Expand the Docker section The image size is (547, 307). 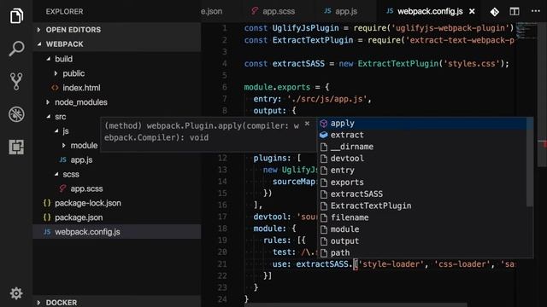click(117, 302)
